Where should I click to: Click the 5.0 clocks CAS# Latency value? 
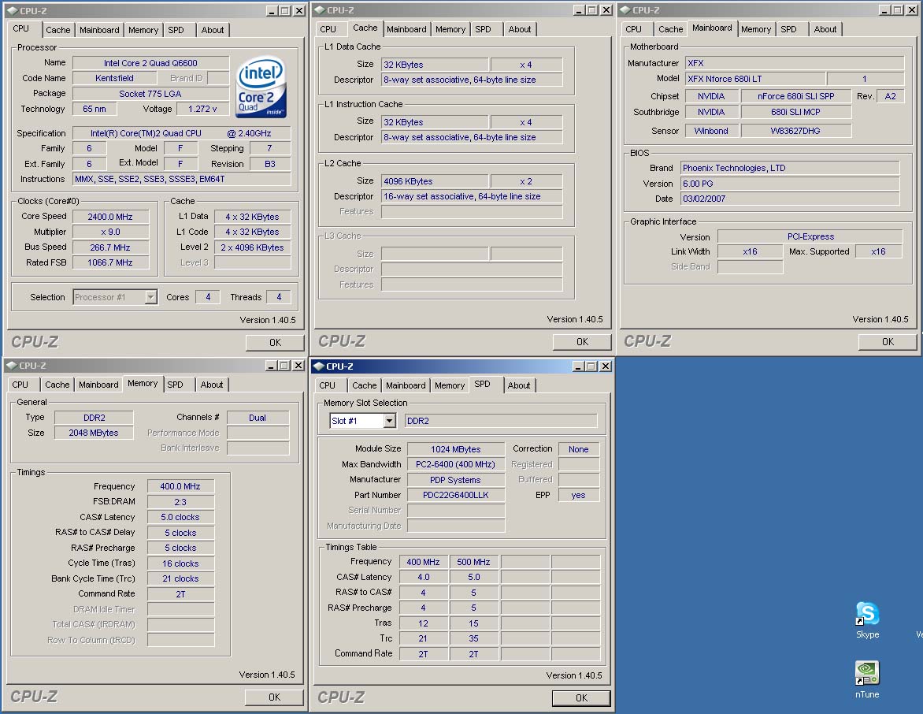click(x=180, y=517)
